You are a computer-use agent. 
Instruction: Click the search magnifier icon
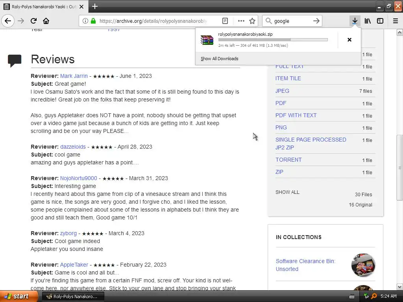pyautogui.click(x=268, y=21)
